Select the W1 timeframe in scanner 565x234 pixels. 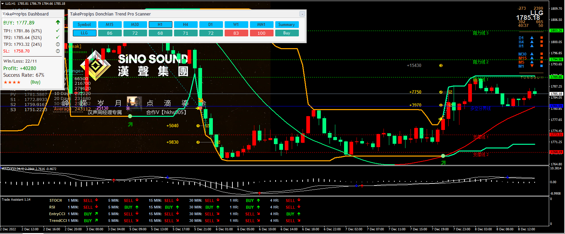[236, 25]
